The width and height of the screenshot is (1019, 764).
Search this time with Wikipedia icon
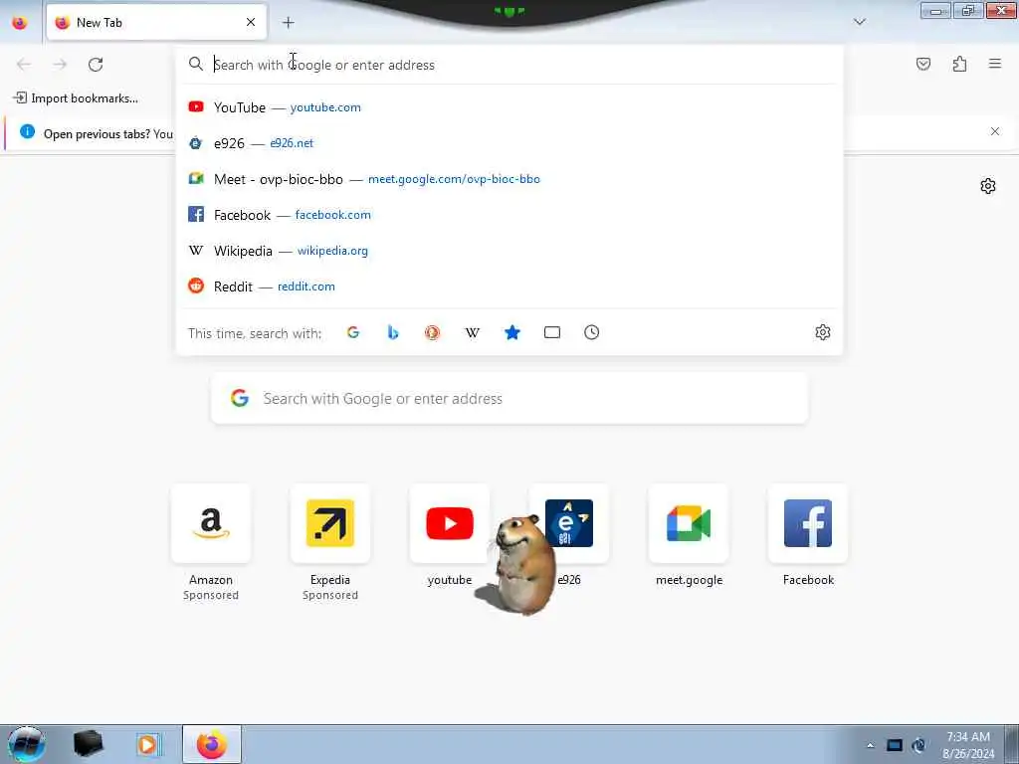click(x=473, y=332)
